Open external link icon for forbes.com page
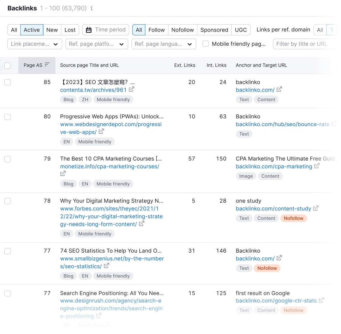 point(142,224)
